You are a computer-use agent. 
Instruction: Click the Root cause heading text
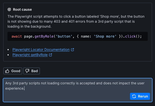pyautogui.click(x=22, y=9)
